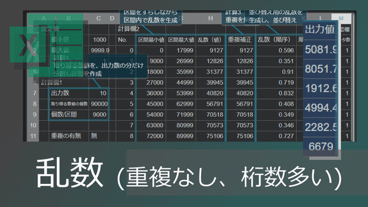Click output value 8051.7

pos(320,69)
